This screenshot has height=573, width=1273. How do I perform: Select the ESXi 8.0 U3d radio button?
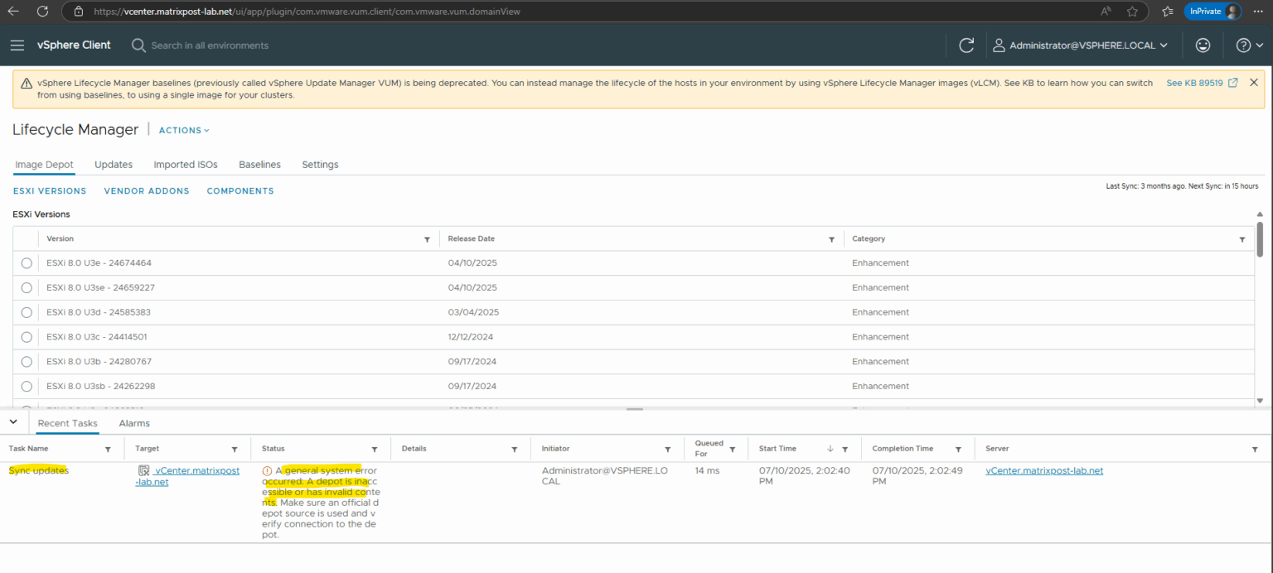click(26, 312)
